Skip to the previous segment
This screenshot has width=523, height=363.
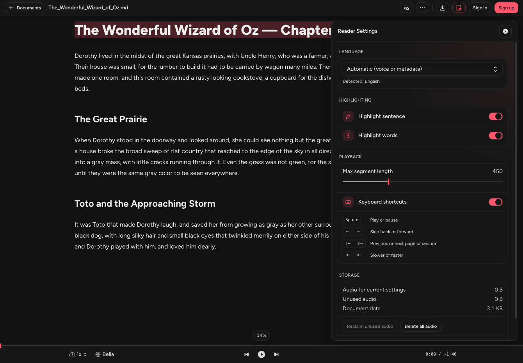coord(247,354)
